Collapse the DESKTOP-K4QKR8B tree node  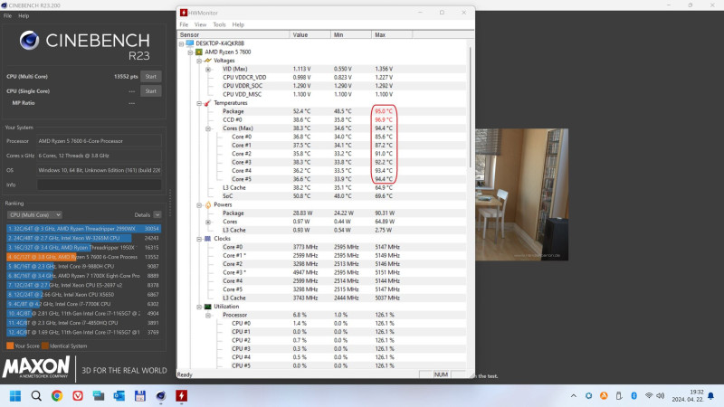182,43
